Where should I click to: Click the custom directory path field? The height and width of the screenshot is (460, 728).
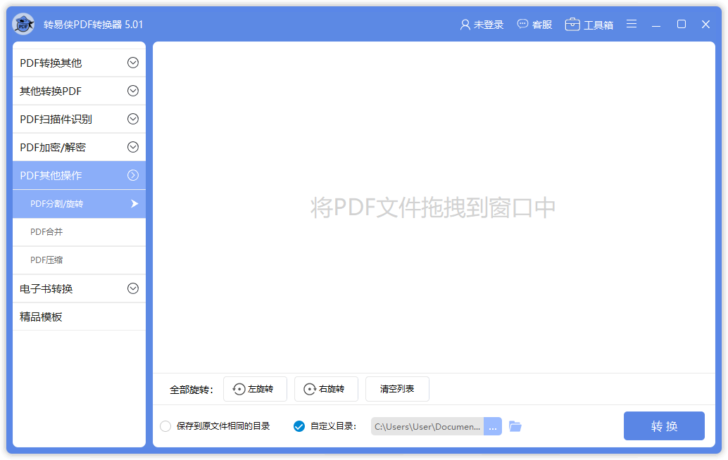click(x=427, y=426)
